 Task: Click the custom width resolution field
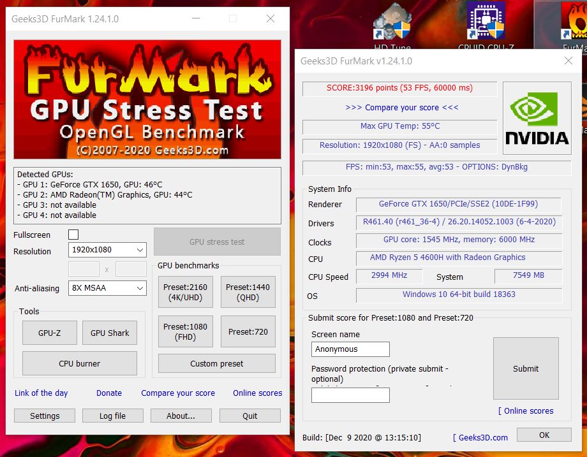click(84, 269)
